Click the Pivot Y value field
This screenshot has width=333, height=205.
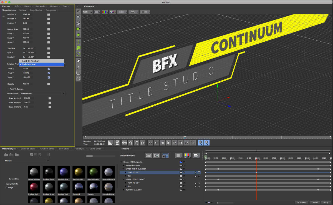pos(27,73)
